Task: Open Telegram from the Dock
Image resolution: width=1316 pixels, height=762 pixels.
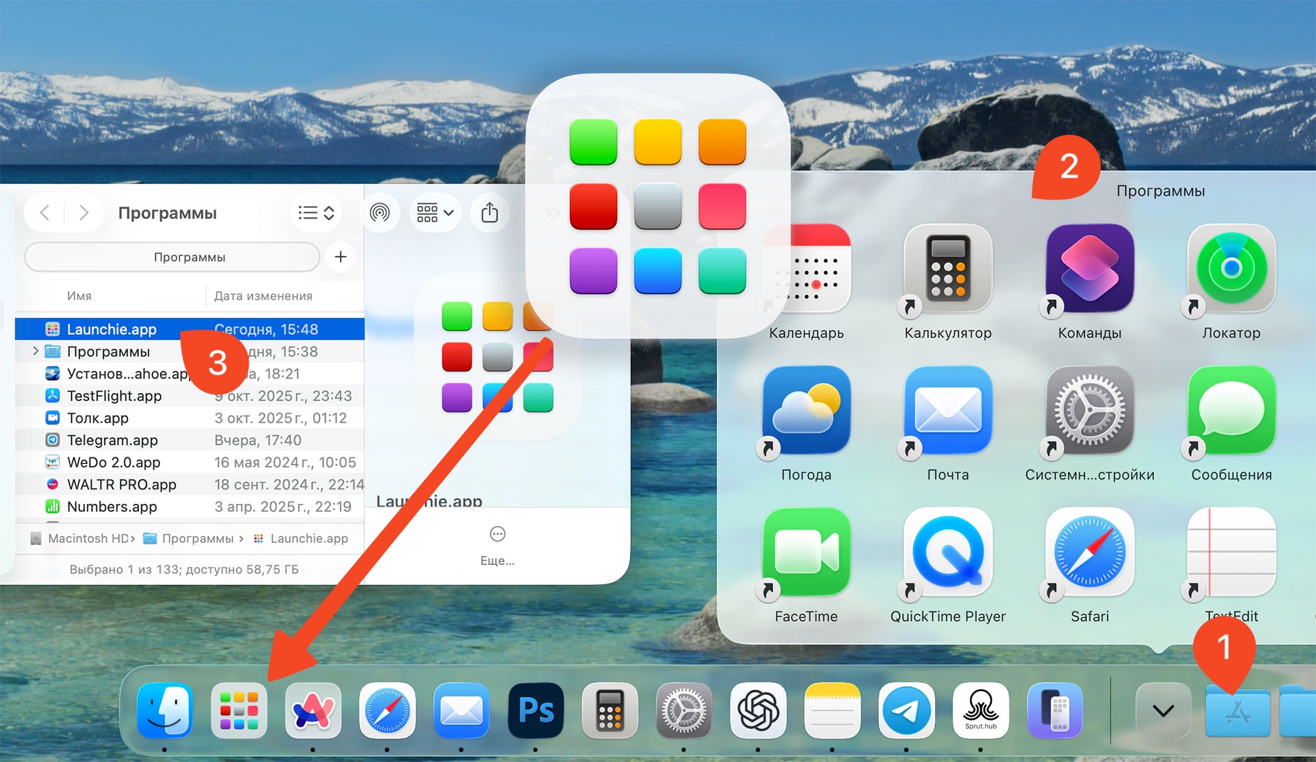Action: tap(906, 711)
